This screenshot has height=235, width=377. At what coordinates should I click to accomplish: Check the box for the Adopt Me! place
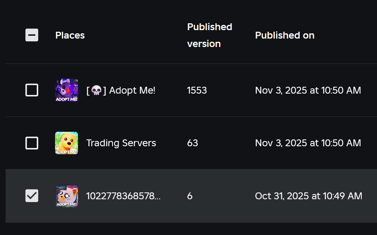coord(32,90)
